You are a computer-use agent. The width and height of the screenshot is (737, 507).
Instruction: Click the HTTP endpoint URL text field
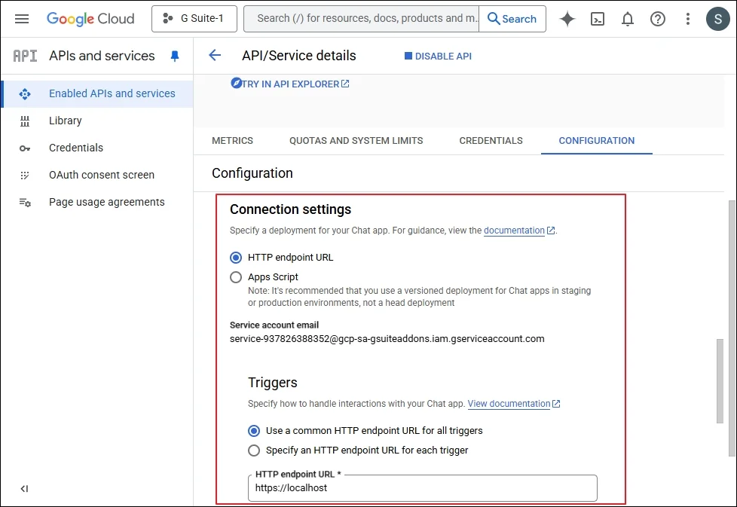pyautogui.click(x=423, y=488)
